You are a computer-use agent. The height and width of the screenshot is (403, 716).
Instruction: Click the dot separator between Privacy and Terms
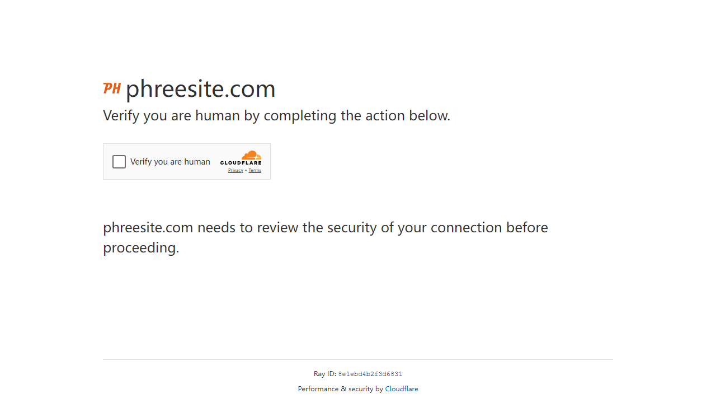[x=246, y=170]
